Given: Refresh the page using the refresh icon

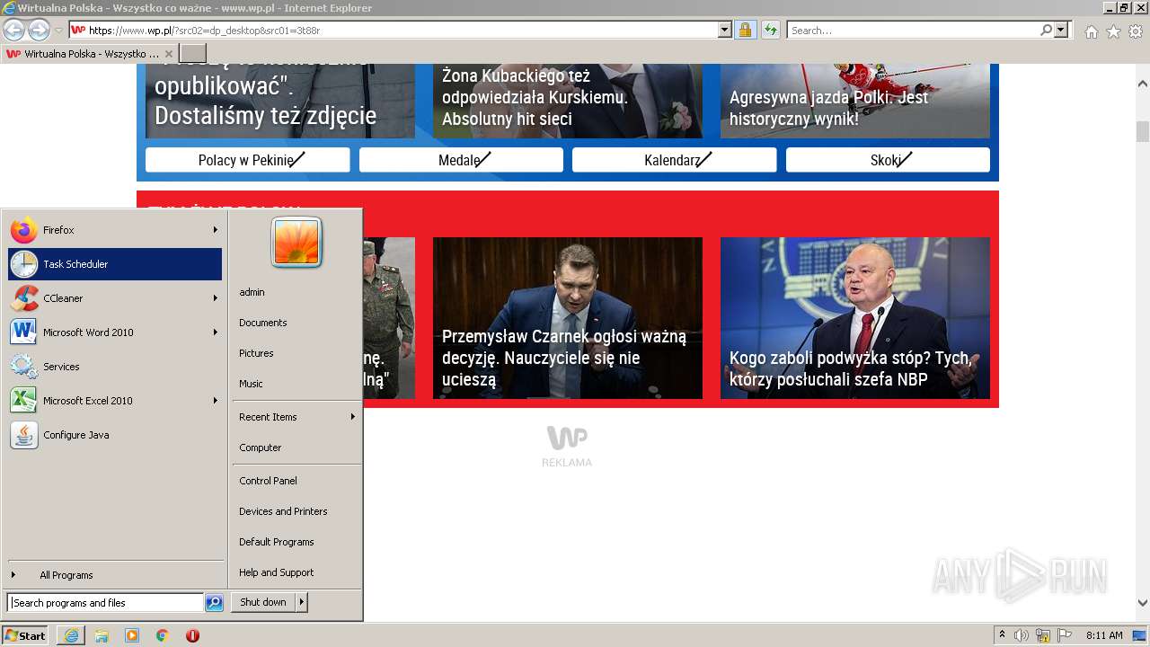Looking at the screenshot, I should (770, 31).
